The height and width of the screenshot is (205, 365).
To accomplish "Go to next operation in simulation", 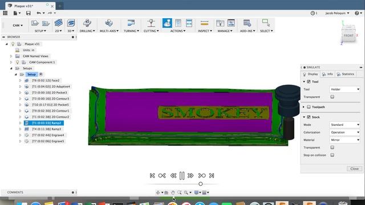I will [x=201, y=175].
